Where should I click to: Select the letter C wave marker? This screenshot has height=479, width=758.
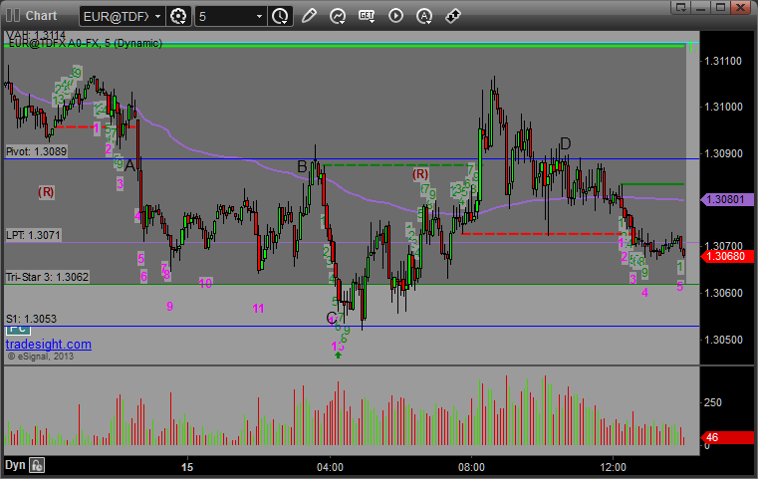pyautogui.click(x=331, y=318)
